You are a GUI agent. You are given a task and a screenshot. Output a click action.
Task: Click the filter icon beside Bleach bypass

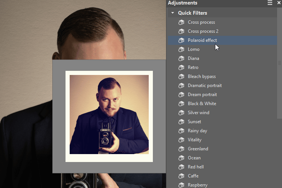click(181, 76)
